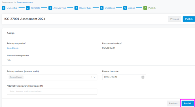Image resolution: width=195 pixels, height=107 pixels.
Task: Click the step 1 Ownership number icon
Action: pyautogui.click(x=3, y=8)
